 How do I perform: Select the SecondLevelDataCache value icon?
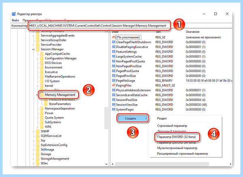[113, 95]
